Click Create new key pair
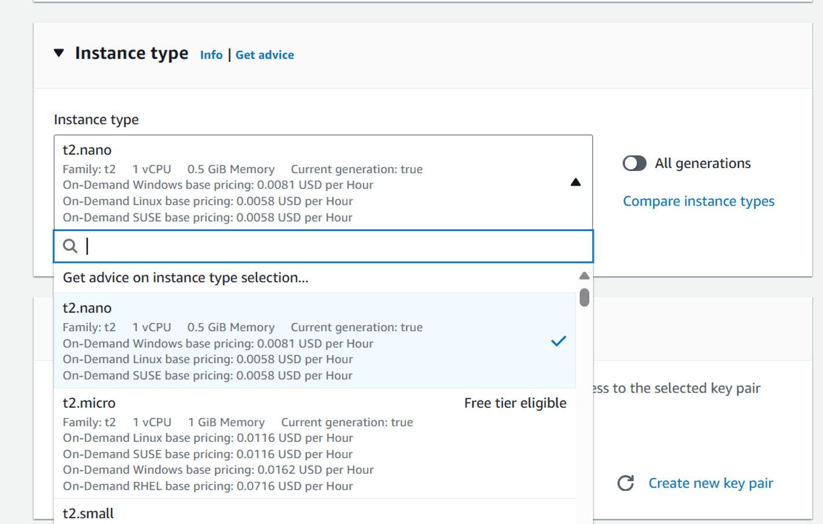 (x=711, y=482)
